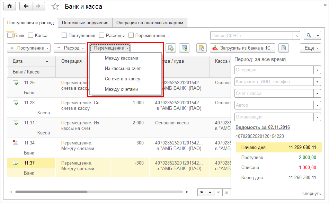Click posted document icon in 11:28 row
Screen dimensions: 329x203
click(16, 103)
